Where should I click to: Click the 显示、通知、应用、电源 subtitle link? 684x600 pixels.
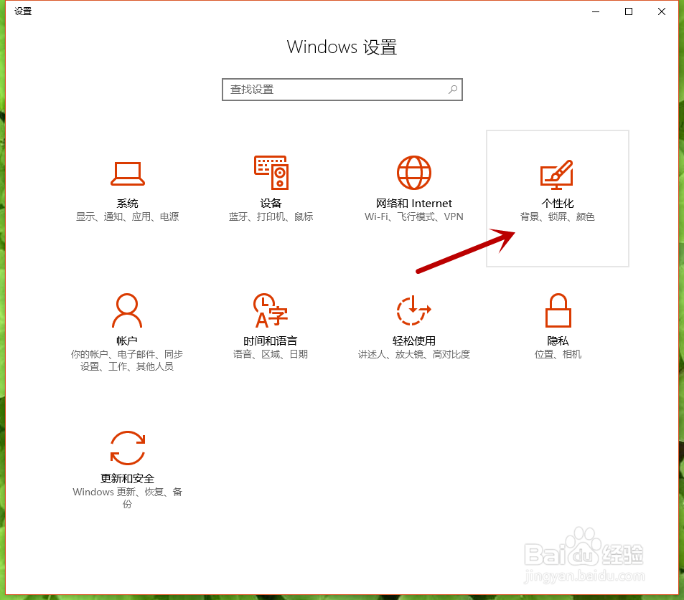[127, 216]
